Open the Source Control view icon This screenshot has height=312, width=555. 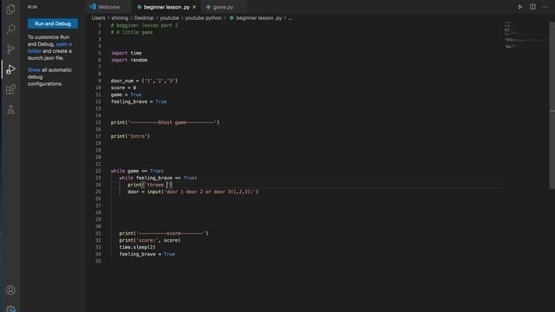click(x=10, y=49)
